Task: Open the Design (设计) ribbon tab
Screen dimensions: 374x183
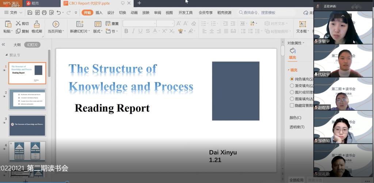Action: click(x=111, y=12)
